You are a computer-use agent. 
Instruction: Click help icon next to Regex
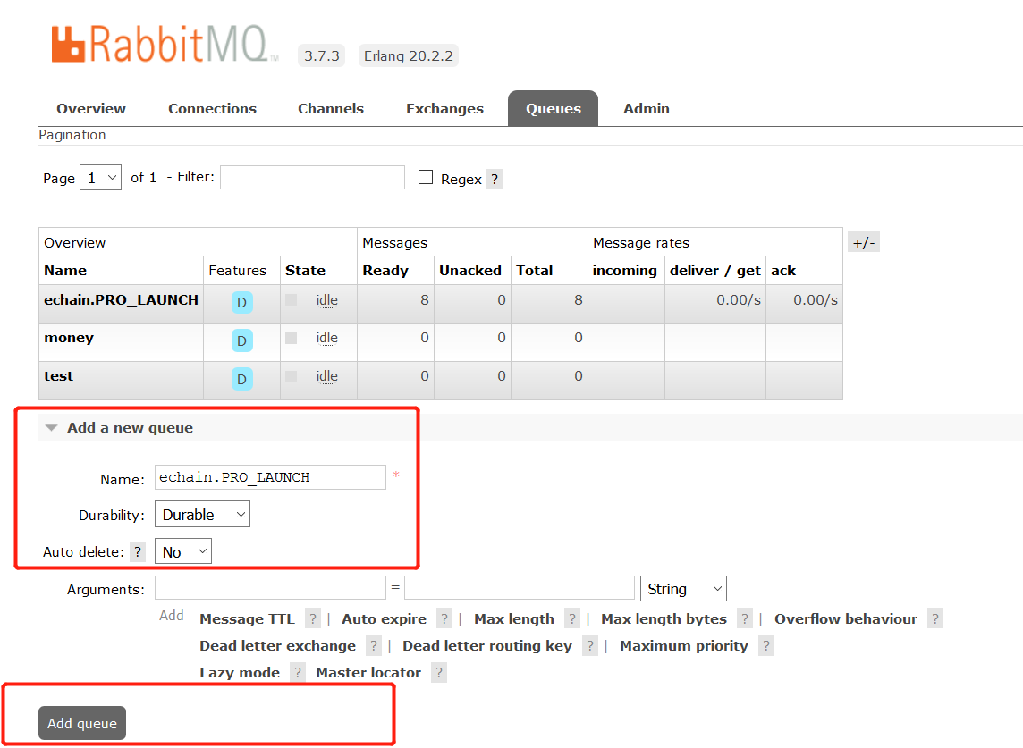(x=495, y=179)
